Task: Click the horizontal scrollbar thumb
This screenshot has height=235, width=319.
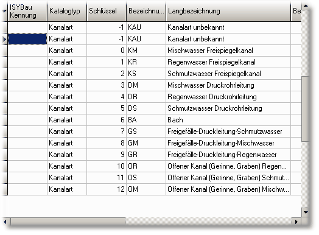Action: point(68,222)
